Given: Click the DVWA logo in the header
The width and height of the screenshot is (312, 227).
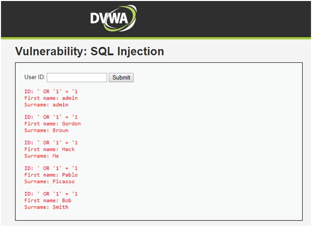Looking at the screenshot, I should (113, 18).
